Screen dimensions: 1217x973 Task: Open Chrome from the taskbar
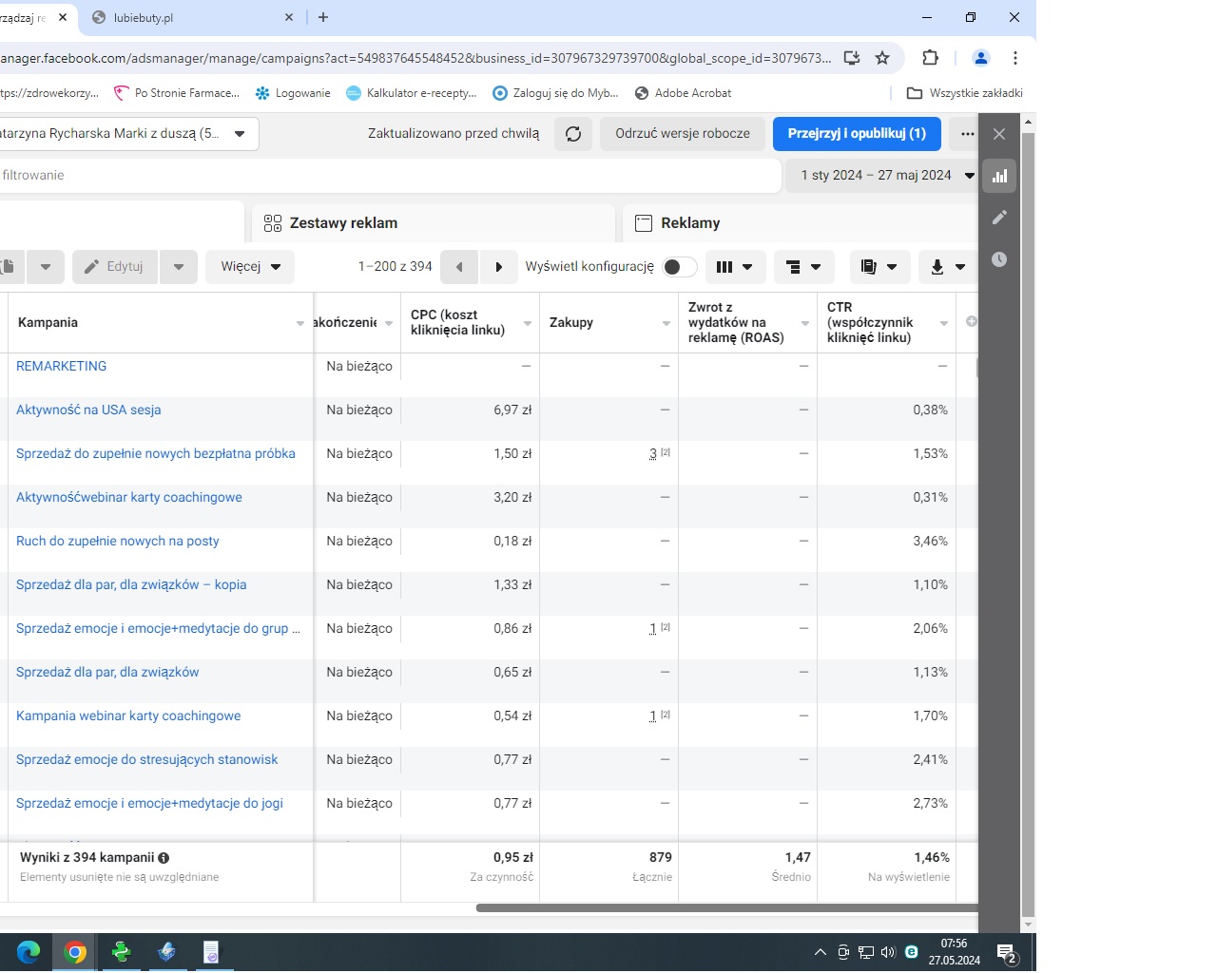[x=75, y=952]
